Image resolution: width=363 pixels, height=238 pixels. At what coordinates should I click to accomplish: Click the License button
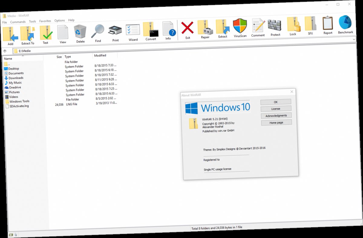(x=276, y=109)
